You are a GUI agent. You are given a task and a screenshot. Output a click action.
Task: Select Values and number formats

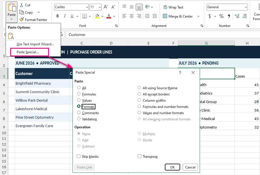(x=139, y=112)
